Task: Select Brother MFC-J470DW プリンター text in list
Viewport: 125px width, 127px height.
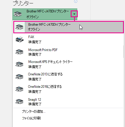Action: 49,25
